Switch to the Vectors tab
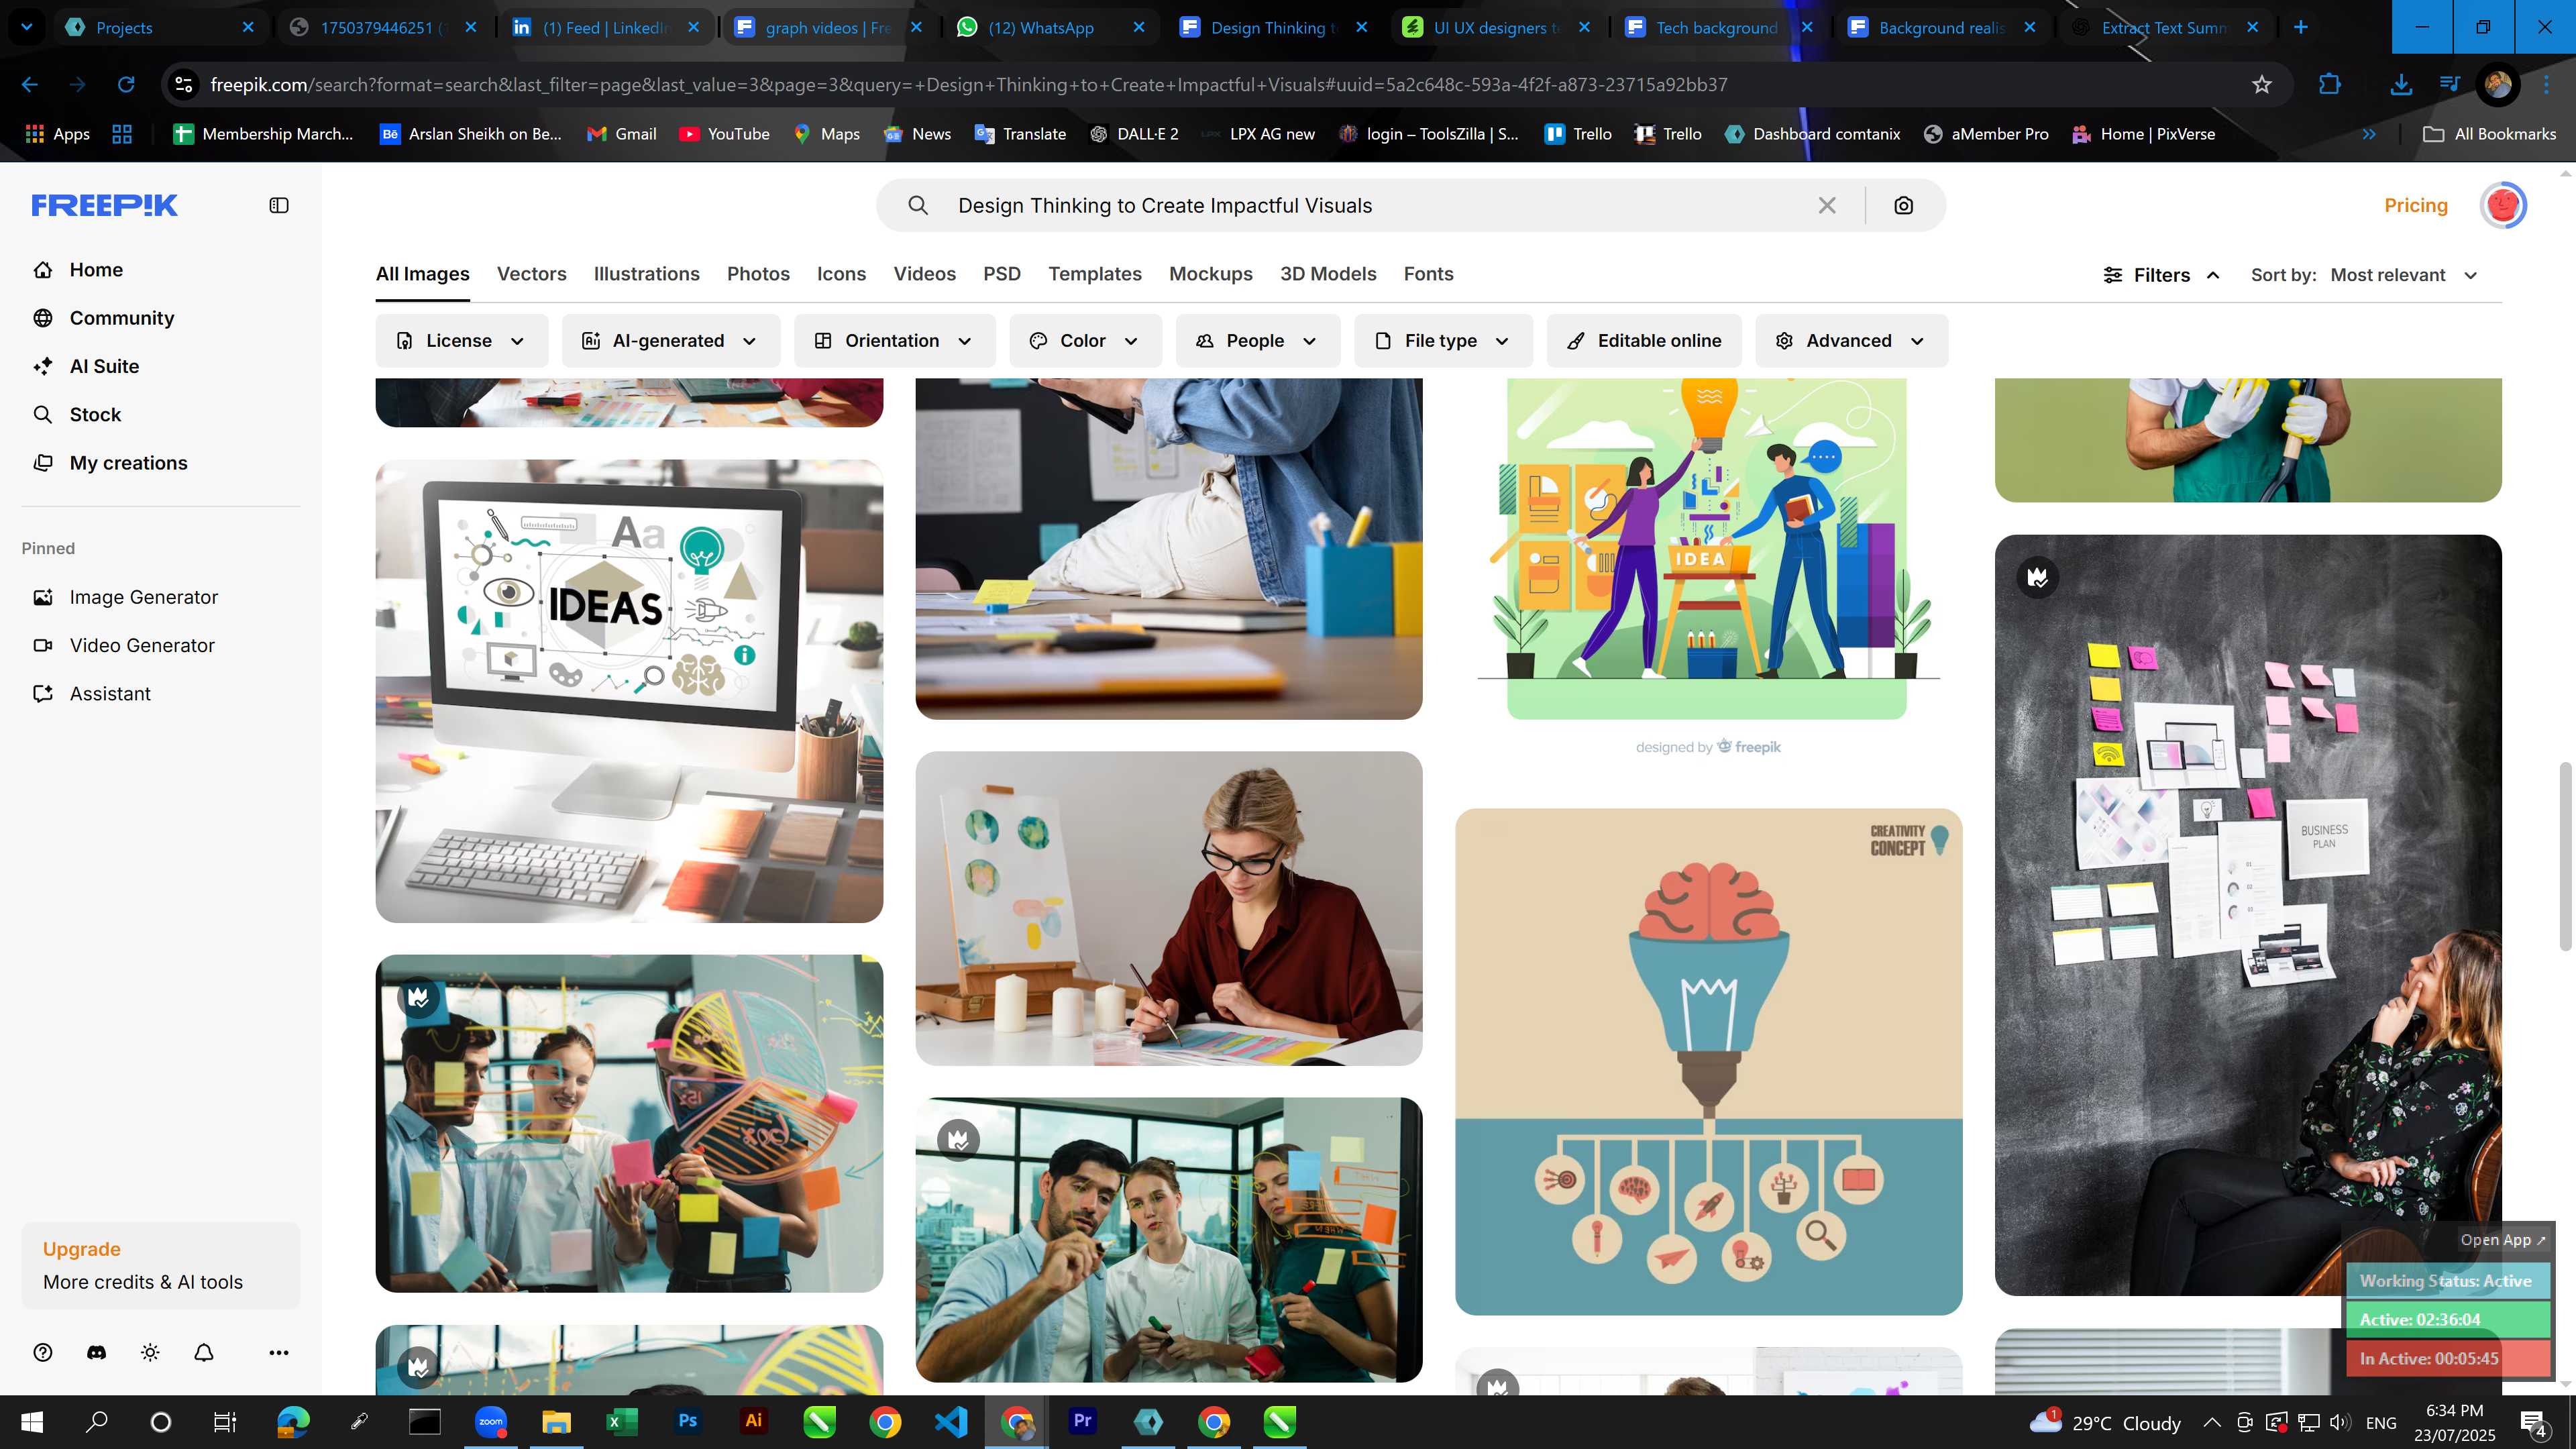 pos(531,274)
